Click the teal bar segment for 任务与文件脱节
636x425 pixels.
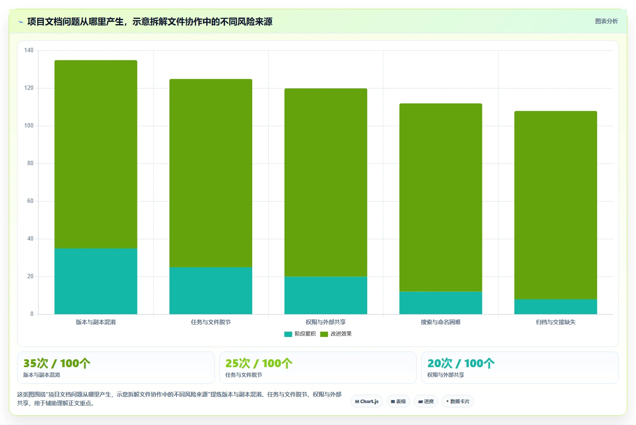(211, 290)
